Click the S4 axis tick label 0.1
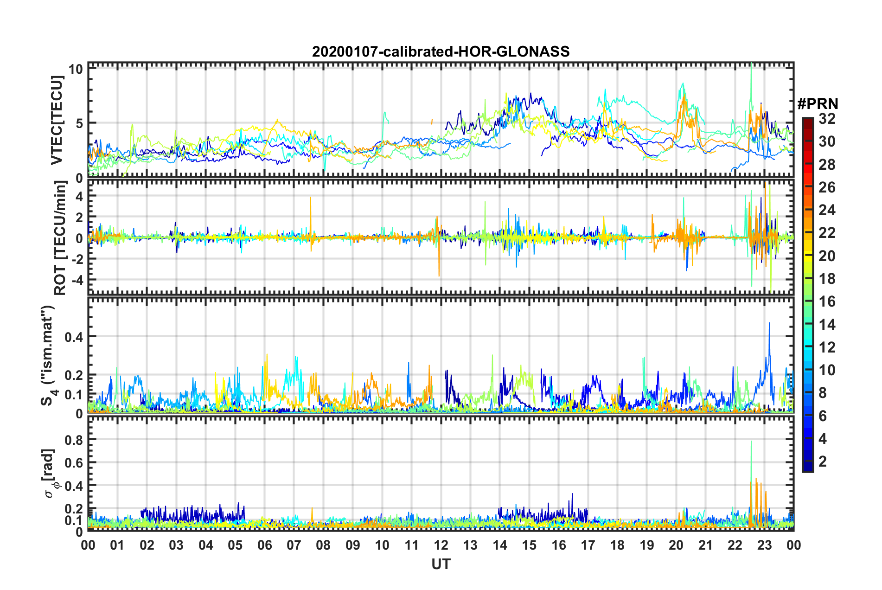The width and height of the screenshot is (882, 590). point(74,395)
